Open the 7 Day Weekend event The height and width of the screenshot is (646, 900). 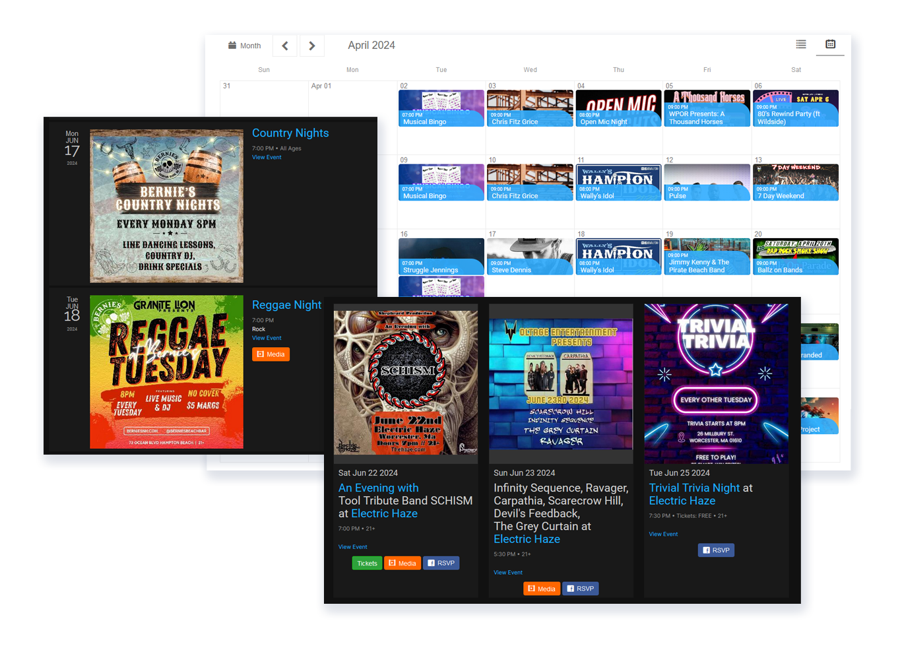tap(796, 182)
